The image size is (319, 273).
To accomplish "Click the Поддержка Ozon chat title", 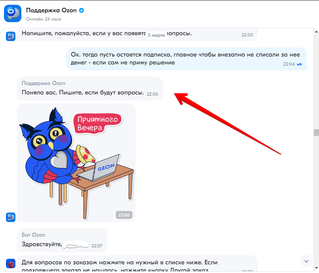I will pyautogui.click(x=51, y=10).
